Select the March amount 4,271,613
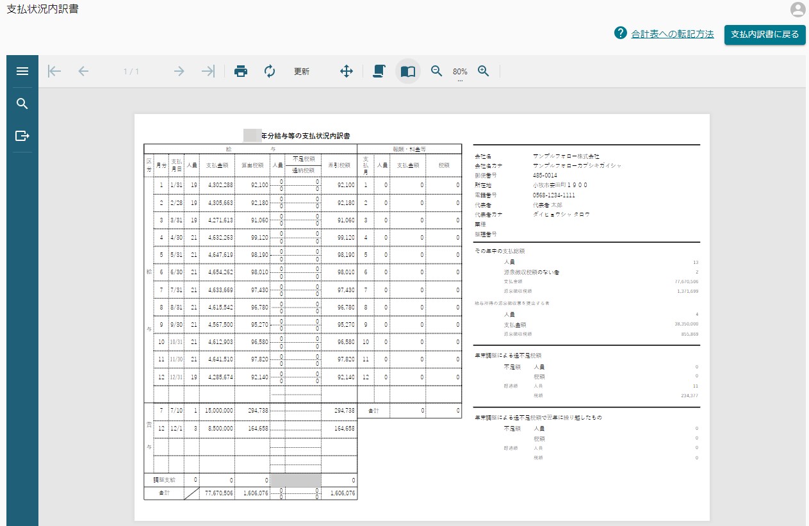The image size is (809, 526). (x=220, y=220)
